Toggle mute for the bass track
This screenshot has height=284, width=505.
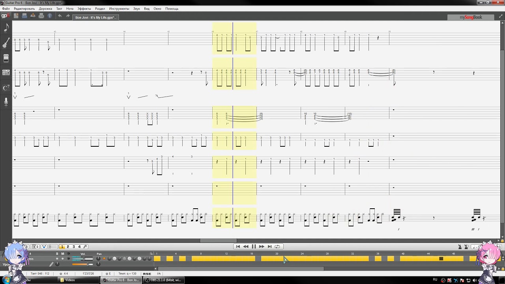tap(62, 259)
